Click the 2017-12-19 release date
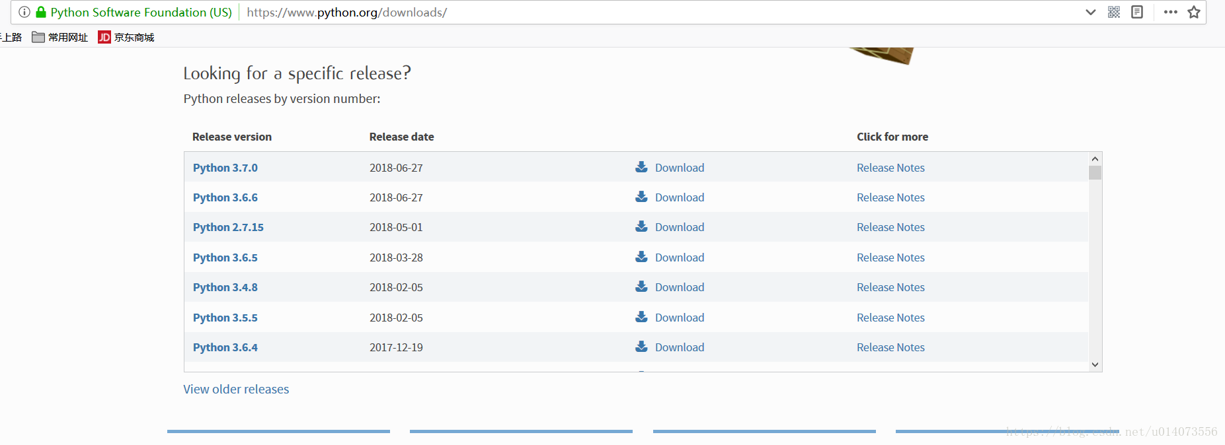1225x445 pixels. click(396, 347)
